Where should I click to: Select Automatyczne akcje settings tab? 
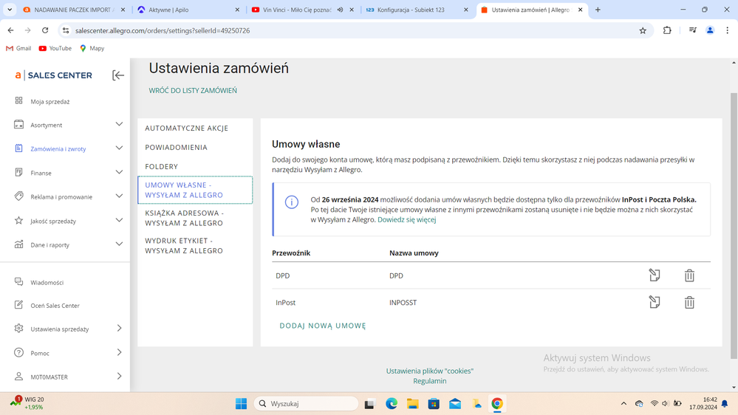click(x=186, y=128)
